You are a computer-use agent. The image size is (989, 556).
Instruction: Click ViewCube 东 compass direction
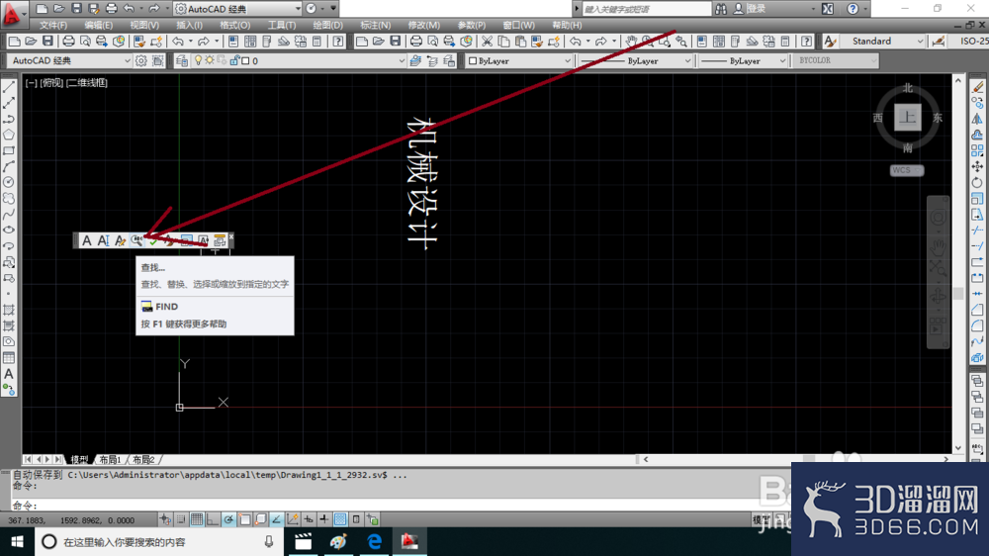point(938,118)
